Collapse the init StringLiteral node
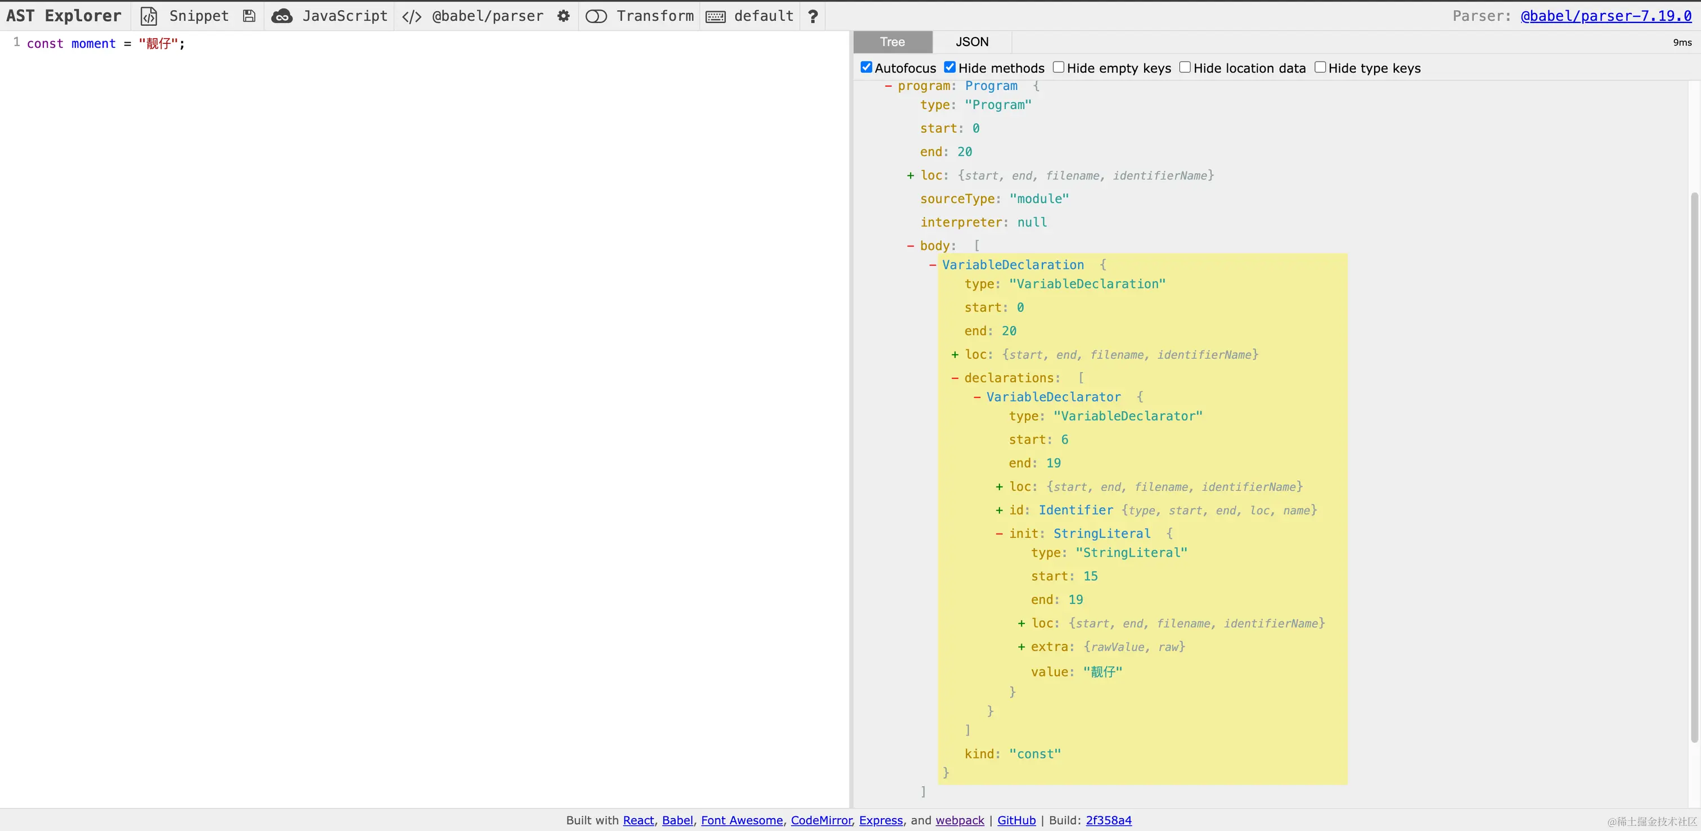 [999, 534]
